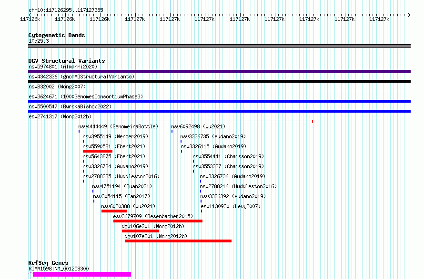Click the RefSeq Genes track title
This screenshot has height=279, width=424.
[x=48, y=263]
